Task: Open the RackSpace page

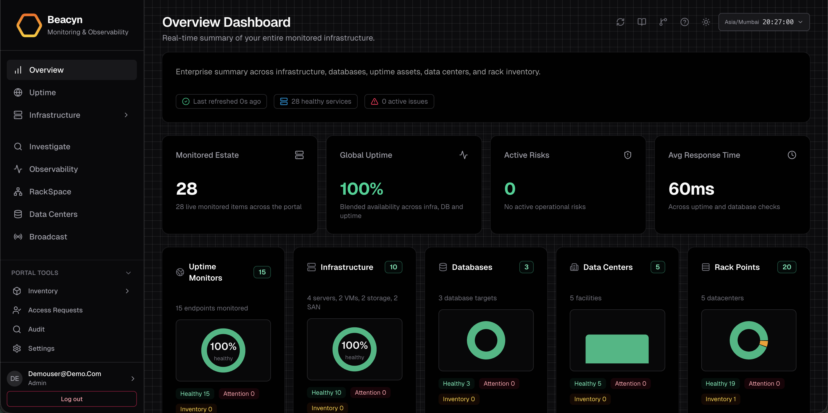Action: tap(72, 191)
